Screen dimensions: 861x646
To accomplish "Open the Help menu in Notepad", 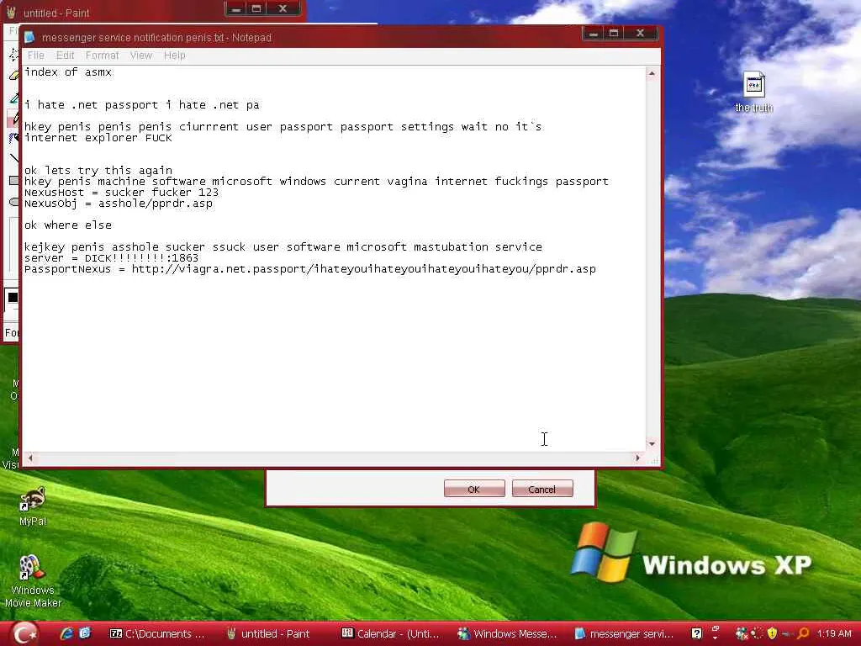I will (175, 56).
